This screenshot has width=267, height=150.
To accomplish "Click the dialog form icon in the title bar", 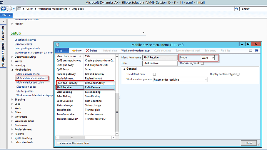I will tap(57, 45).
